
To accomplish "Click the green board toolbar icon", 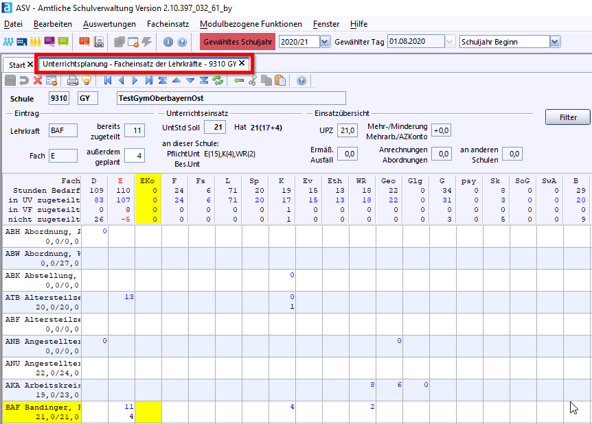I will [x=63, y=41].
